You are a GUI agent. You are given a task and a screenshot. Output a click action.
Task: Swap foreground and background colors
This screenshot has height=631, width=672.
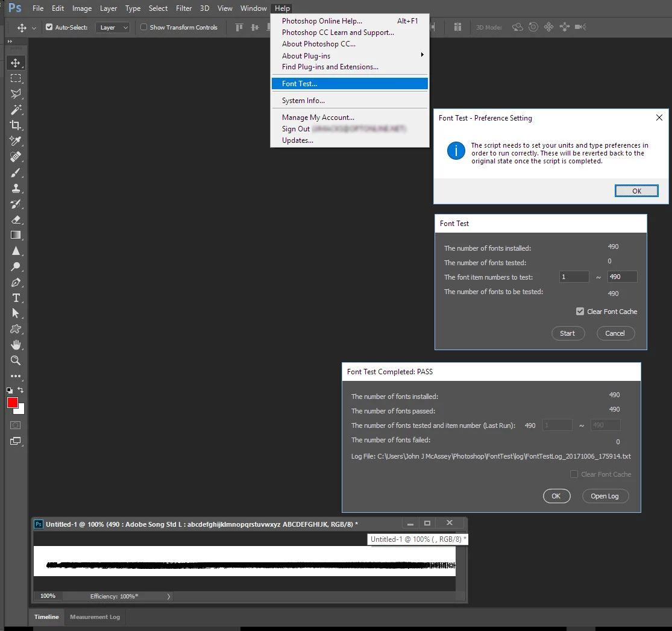coord(20,390)
